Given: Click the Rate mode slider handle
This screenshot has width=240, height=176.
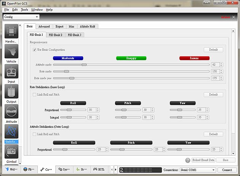Looking at the screenshot, I should pyautogui.click(x=66, y=71).
